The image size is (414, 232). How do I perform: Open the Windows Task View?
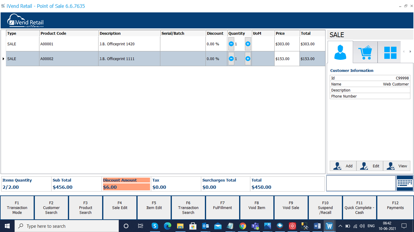[140, 226]
